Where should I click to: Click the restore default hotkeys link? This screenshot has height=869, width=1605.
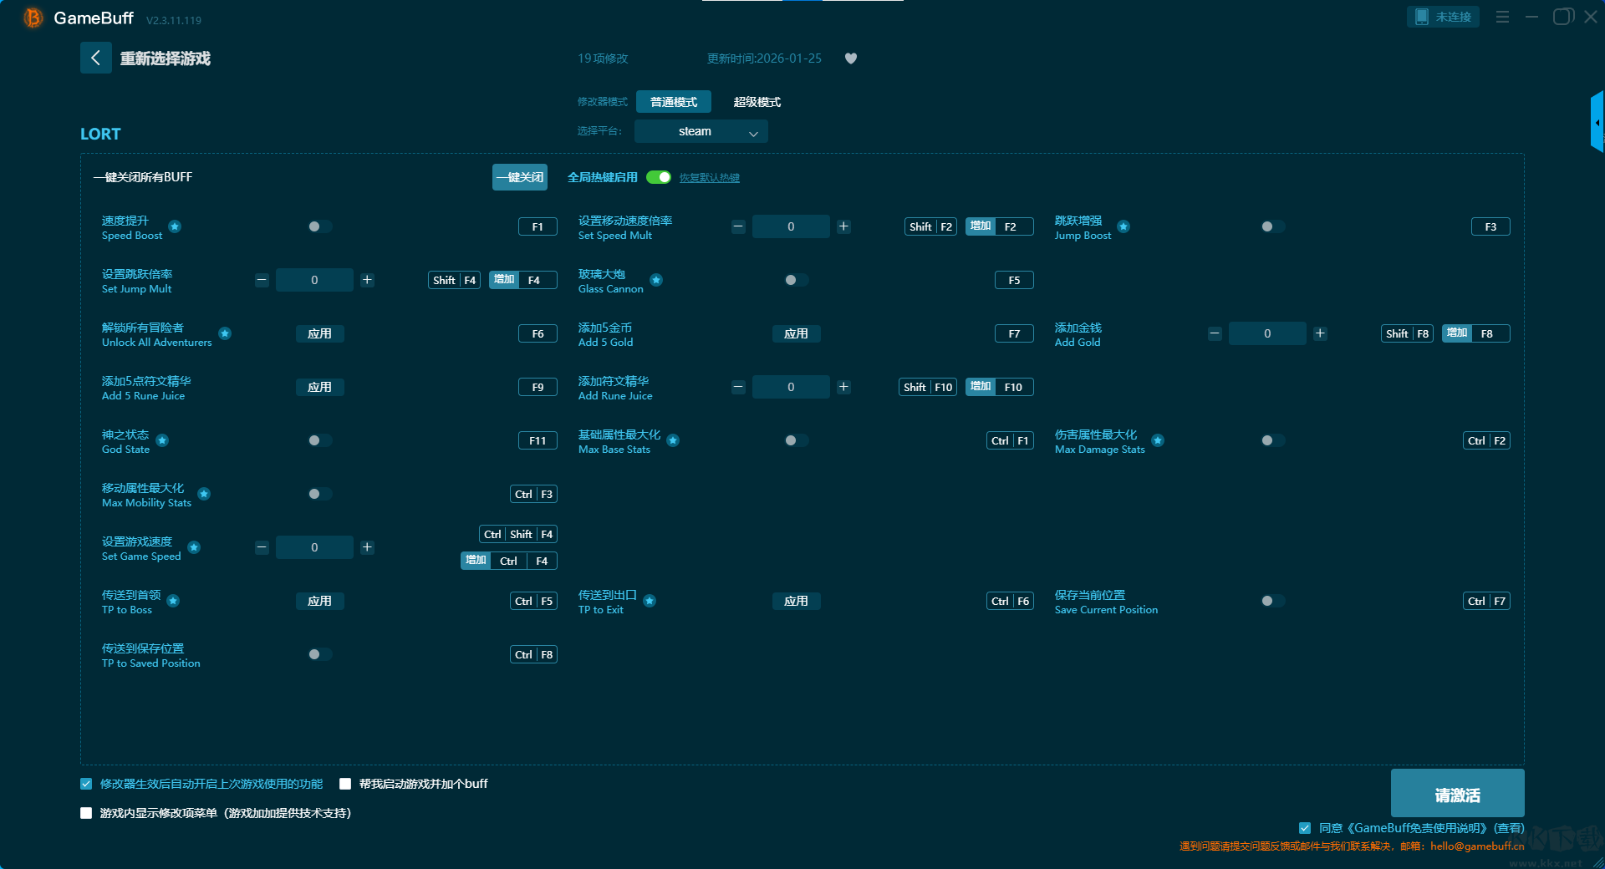(709, 178)
